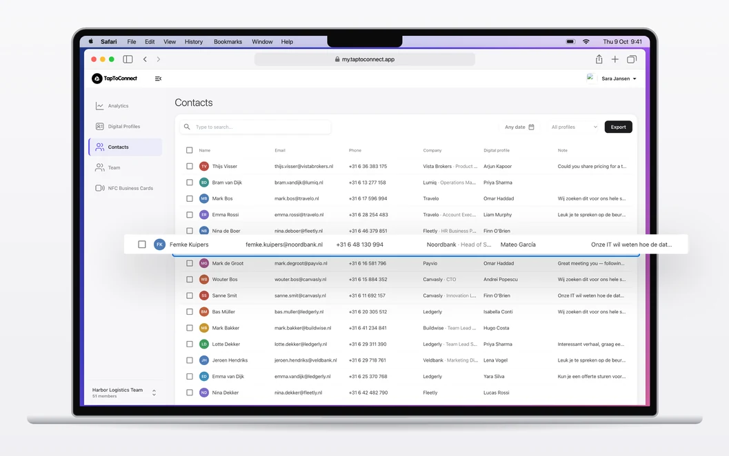Viewport: 729px width, 456px height.
Task: Click the search magnifier icon
Action: (187, 127)
